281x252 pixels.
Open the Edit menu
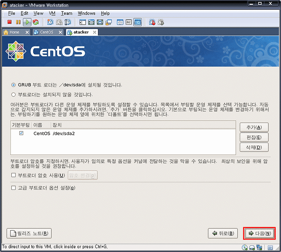[x=24, y=13]
